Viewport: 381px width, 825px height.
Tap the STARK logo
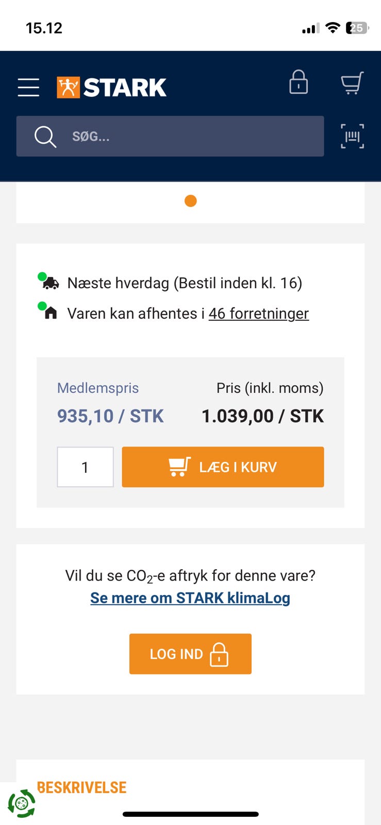(112, 87)
